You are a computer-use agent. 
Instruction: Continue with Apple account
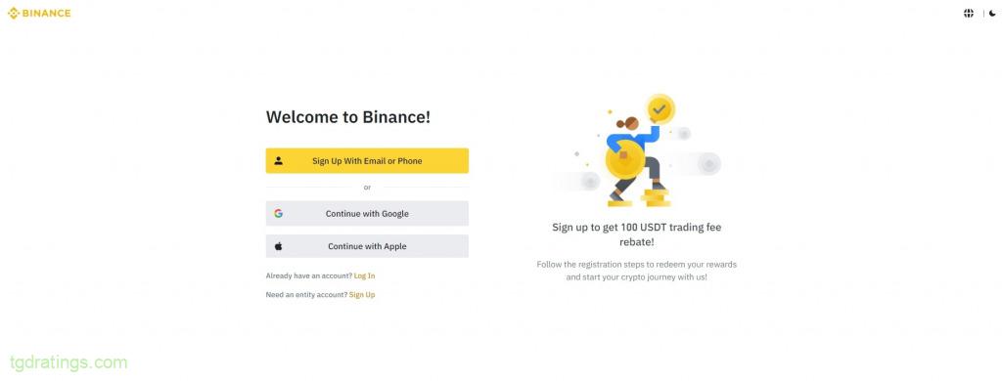[367, 246]
